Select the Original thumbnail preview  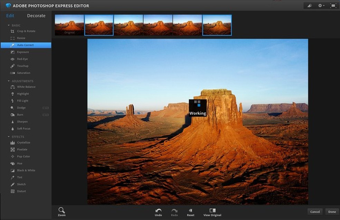tap(69, 25)
